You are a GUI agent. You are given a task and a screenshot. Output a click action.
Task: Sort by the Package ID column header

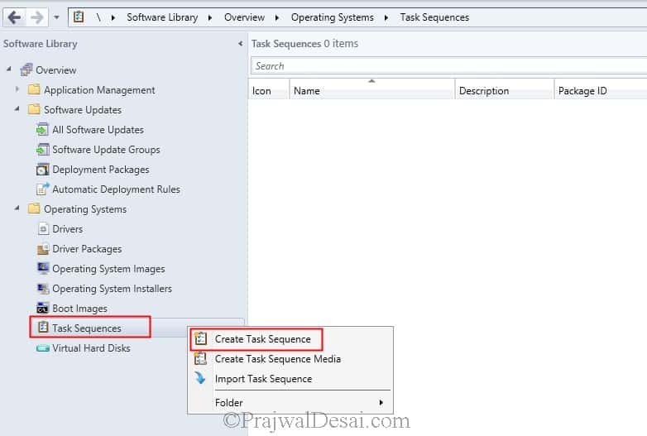tap(601, 90)
